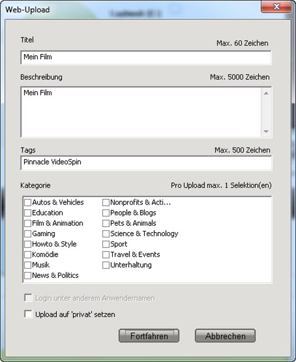
Task: Click Abbrechen to cancel upload
Action: (x=225, y=336)
